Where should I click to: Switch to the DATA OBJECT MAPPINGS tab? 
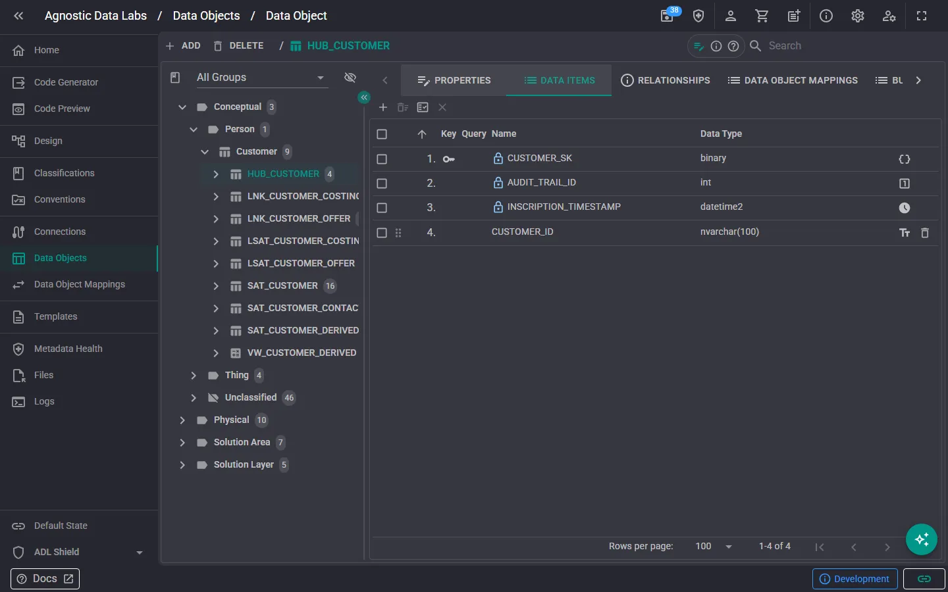coord(793,80)
